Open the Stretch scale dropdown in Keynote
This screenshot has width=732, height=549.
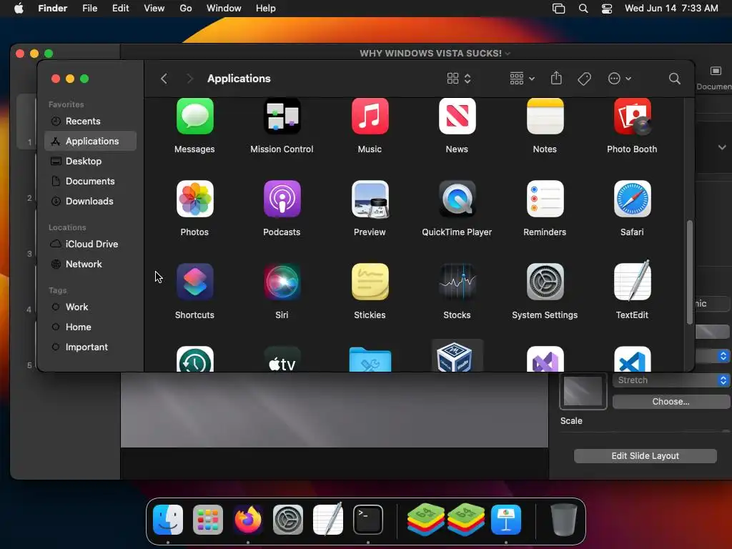tap(671, 380)
